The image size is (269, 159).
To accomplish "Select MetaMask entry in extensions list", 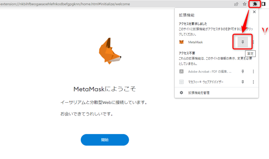I will (x=195, y=42).
